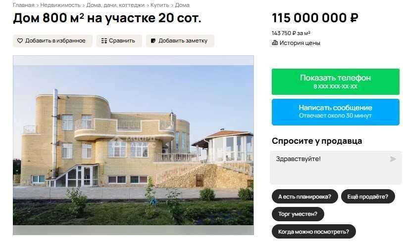Open the main house photo

pyautogui.click(x=133, y=145)
